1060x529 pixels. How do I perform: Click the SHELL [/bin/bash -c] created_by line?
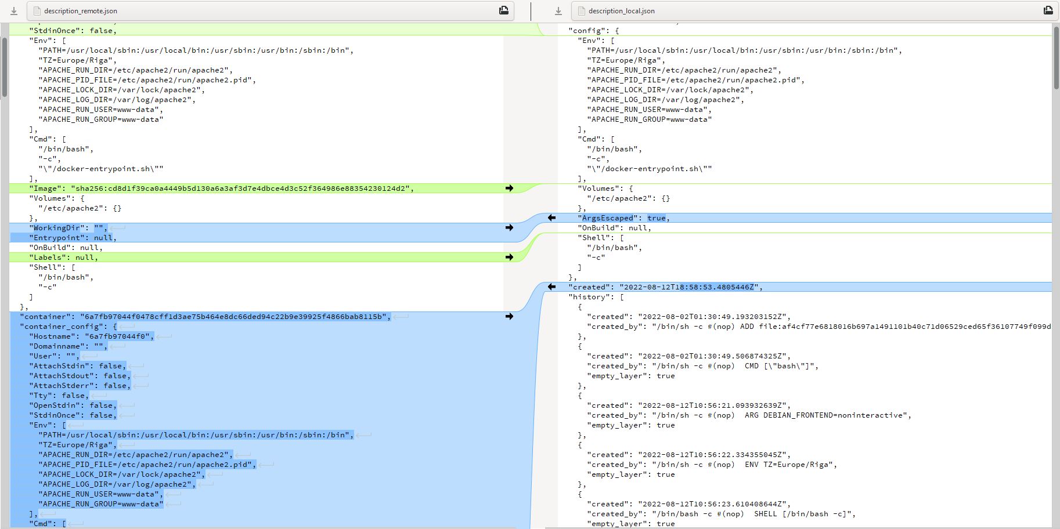pos(721,514)
